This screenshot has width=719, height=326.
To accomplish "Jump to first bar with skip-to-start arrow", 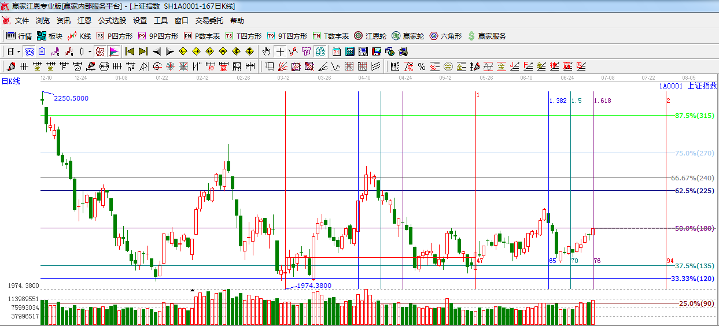I will tap(130, 51).
